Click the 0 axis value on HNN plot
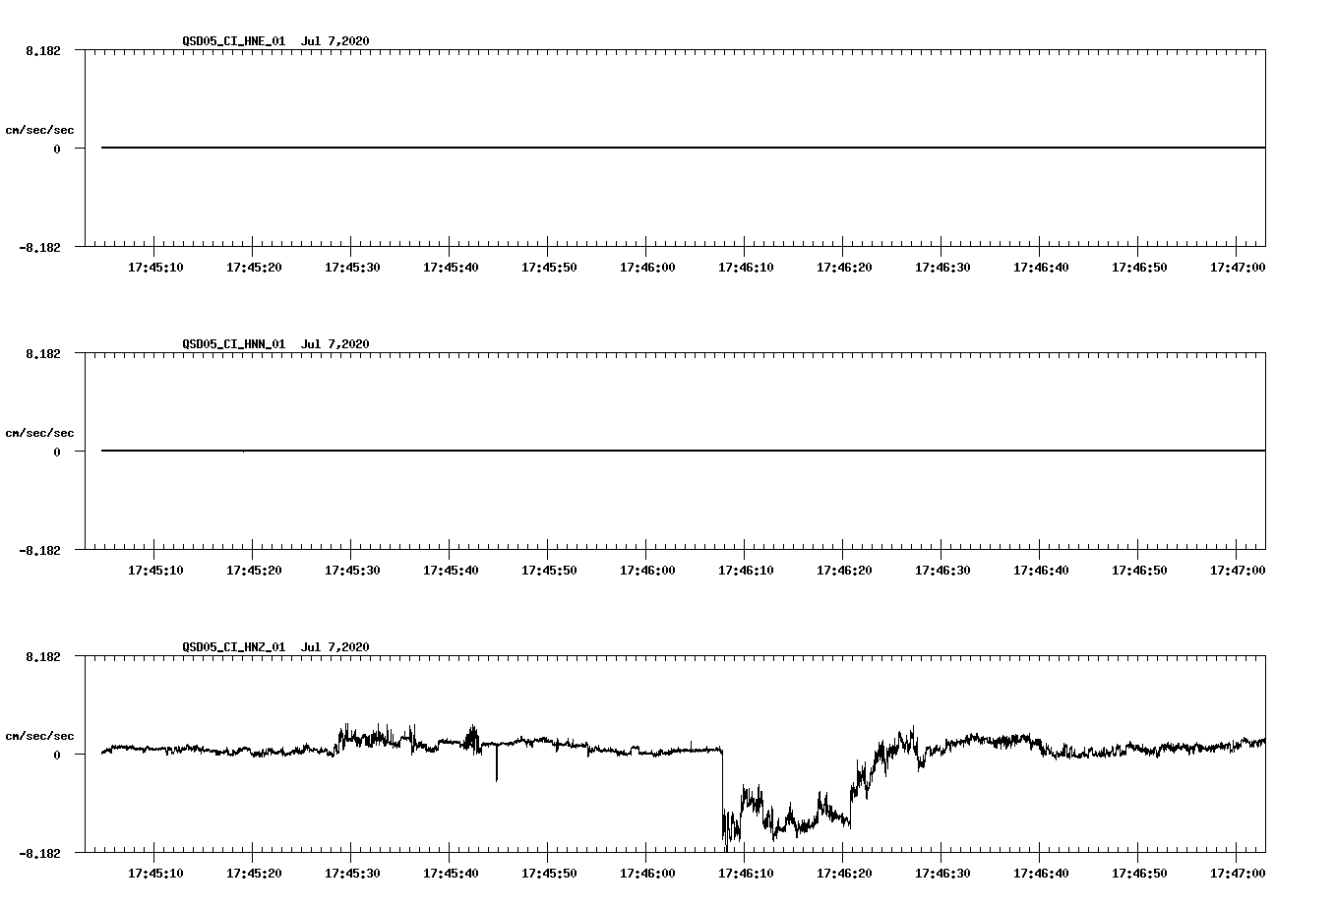Screen dimensions: 1336x909 click(57, 452)
